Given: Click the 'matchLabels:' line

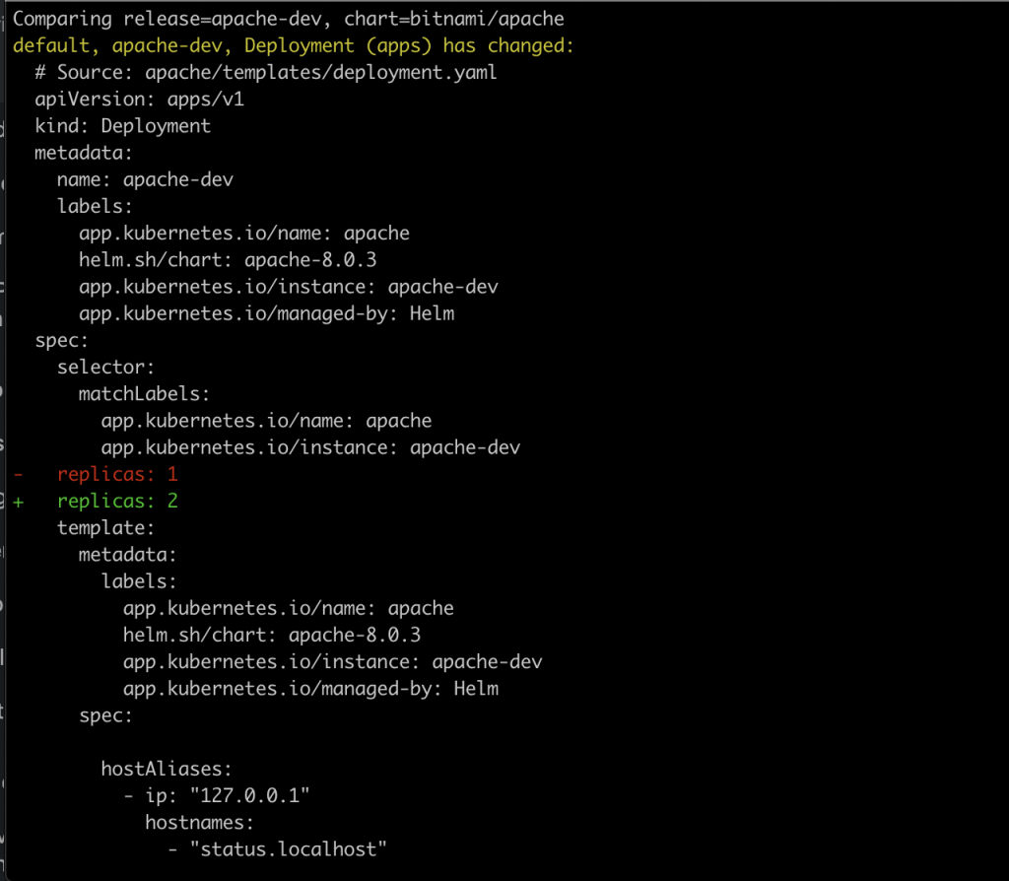Looking at the screenshot, I should [144, 394].
